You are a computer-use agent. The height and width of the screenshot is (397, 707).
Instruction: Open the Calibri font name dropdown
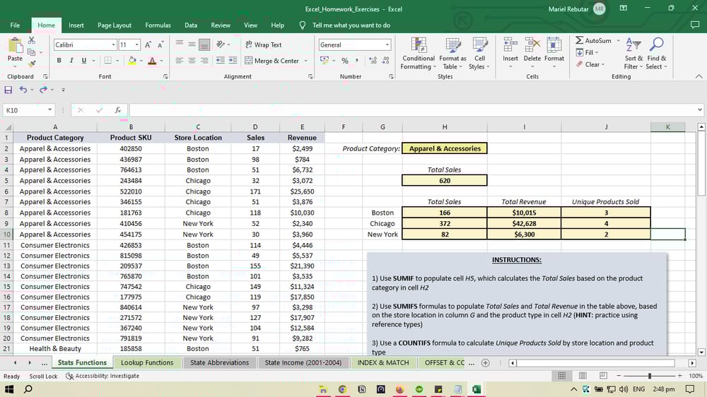pos(113,45)
